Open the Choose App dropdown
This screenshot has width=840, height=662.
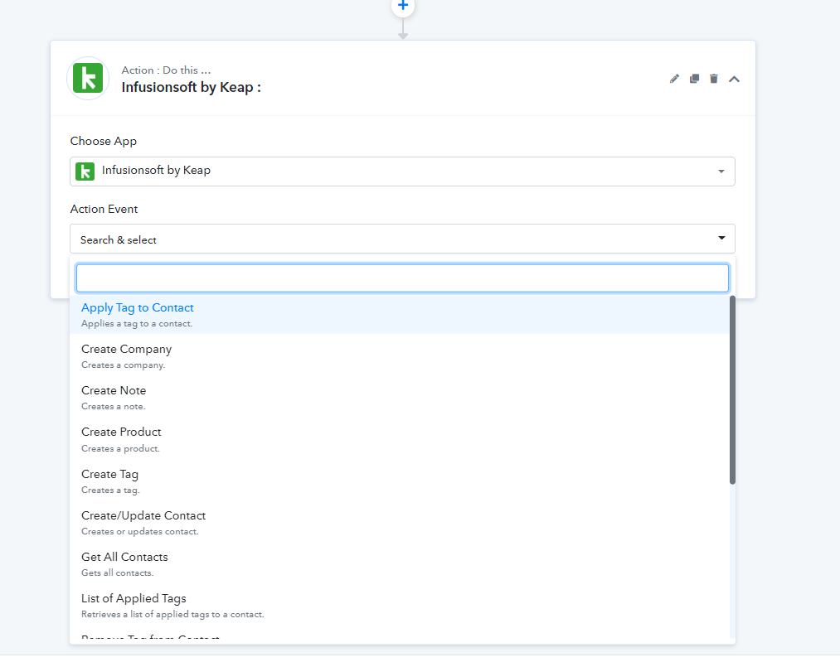(x=402, y=172)
